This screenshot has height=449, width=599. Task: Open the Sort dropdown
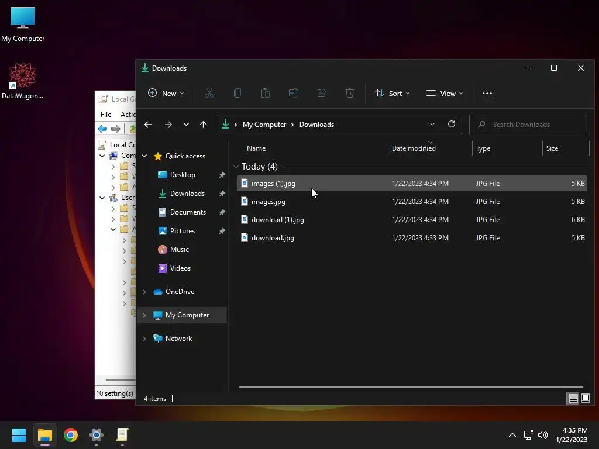click(393, 93)
